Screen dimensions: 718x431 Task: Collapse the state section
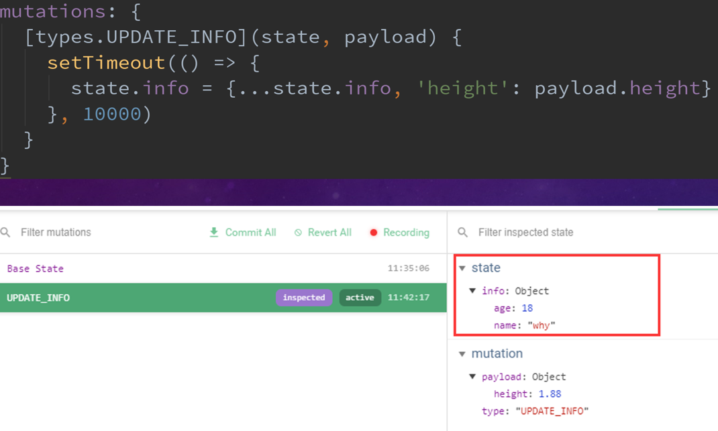pos(462,268)
